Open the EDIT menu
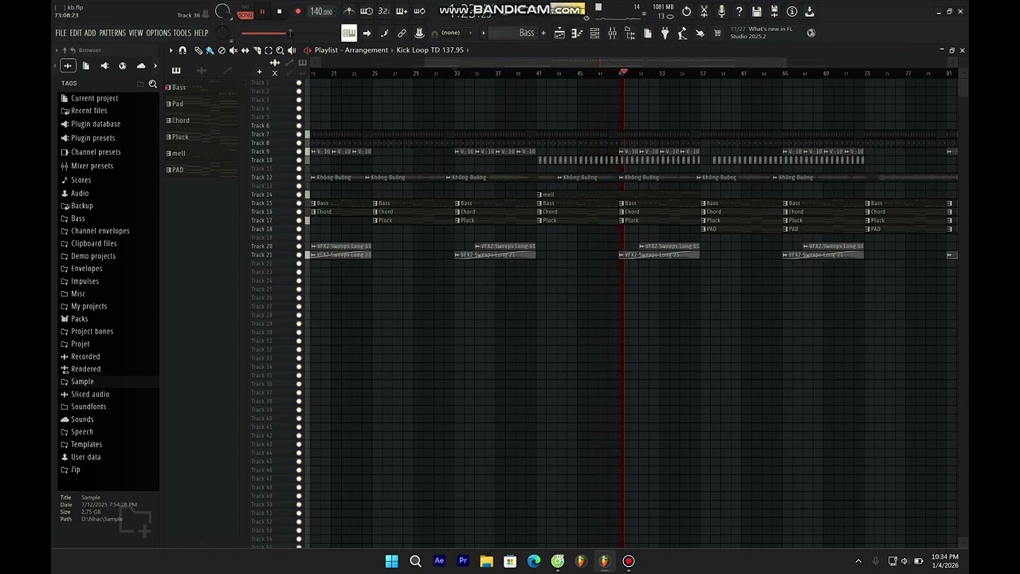Screen dimensions: 1020x574 76,33
